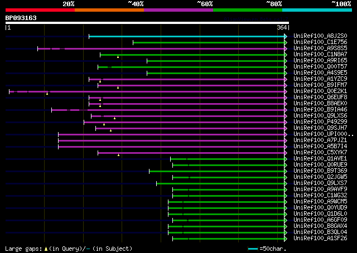The height and width of the screenshot is (253, 357).
Task: Select the UniRef100_A1SF26 label
Action: [320, 239]
